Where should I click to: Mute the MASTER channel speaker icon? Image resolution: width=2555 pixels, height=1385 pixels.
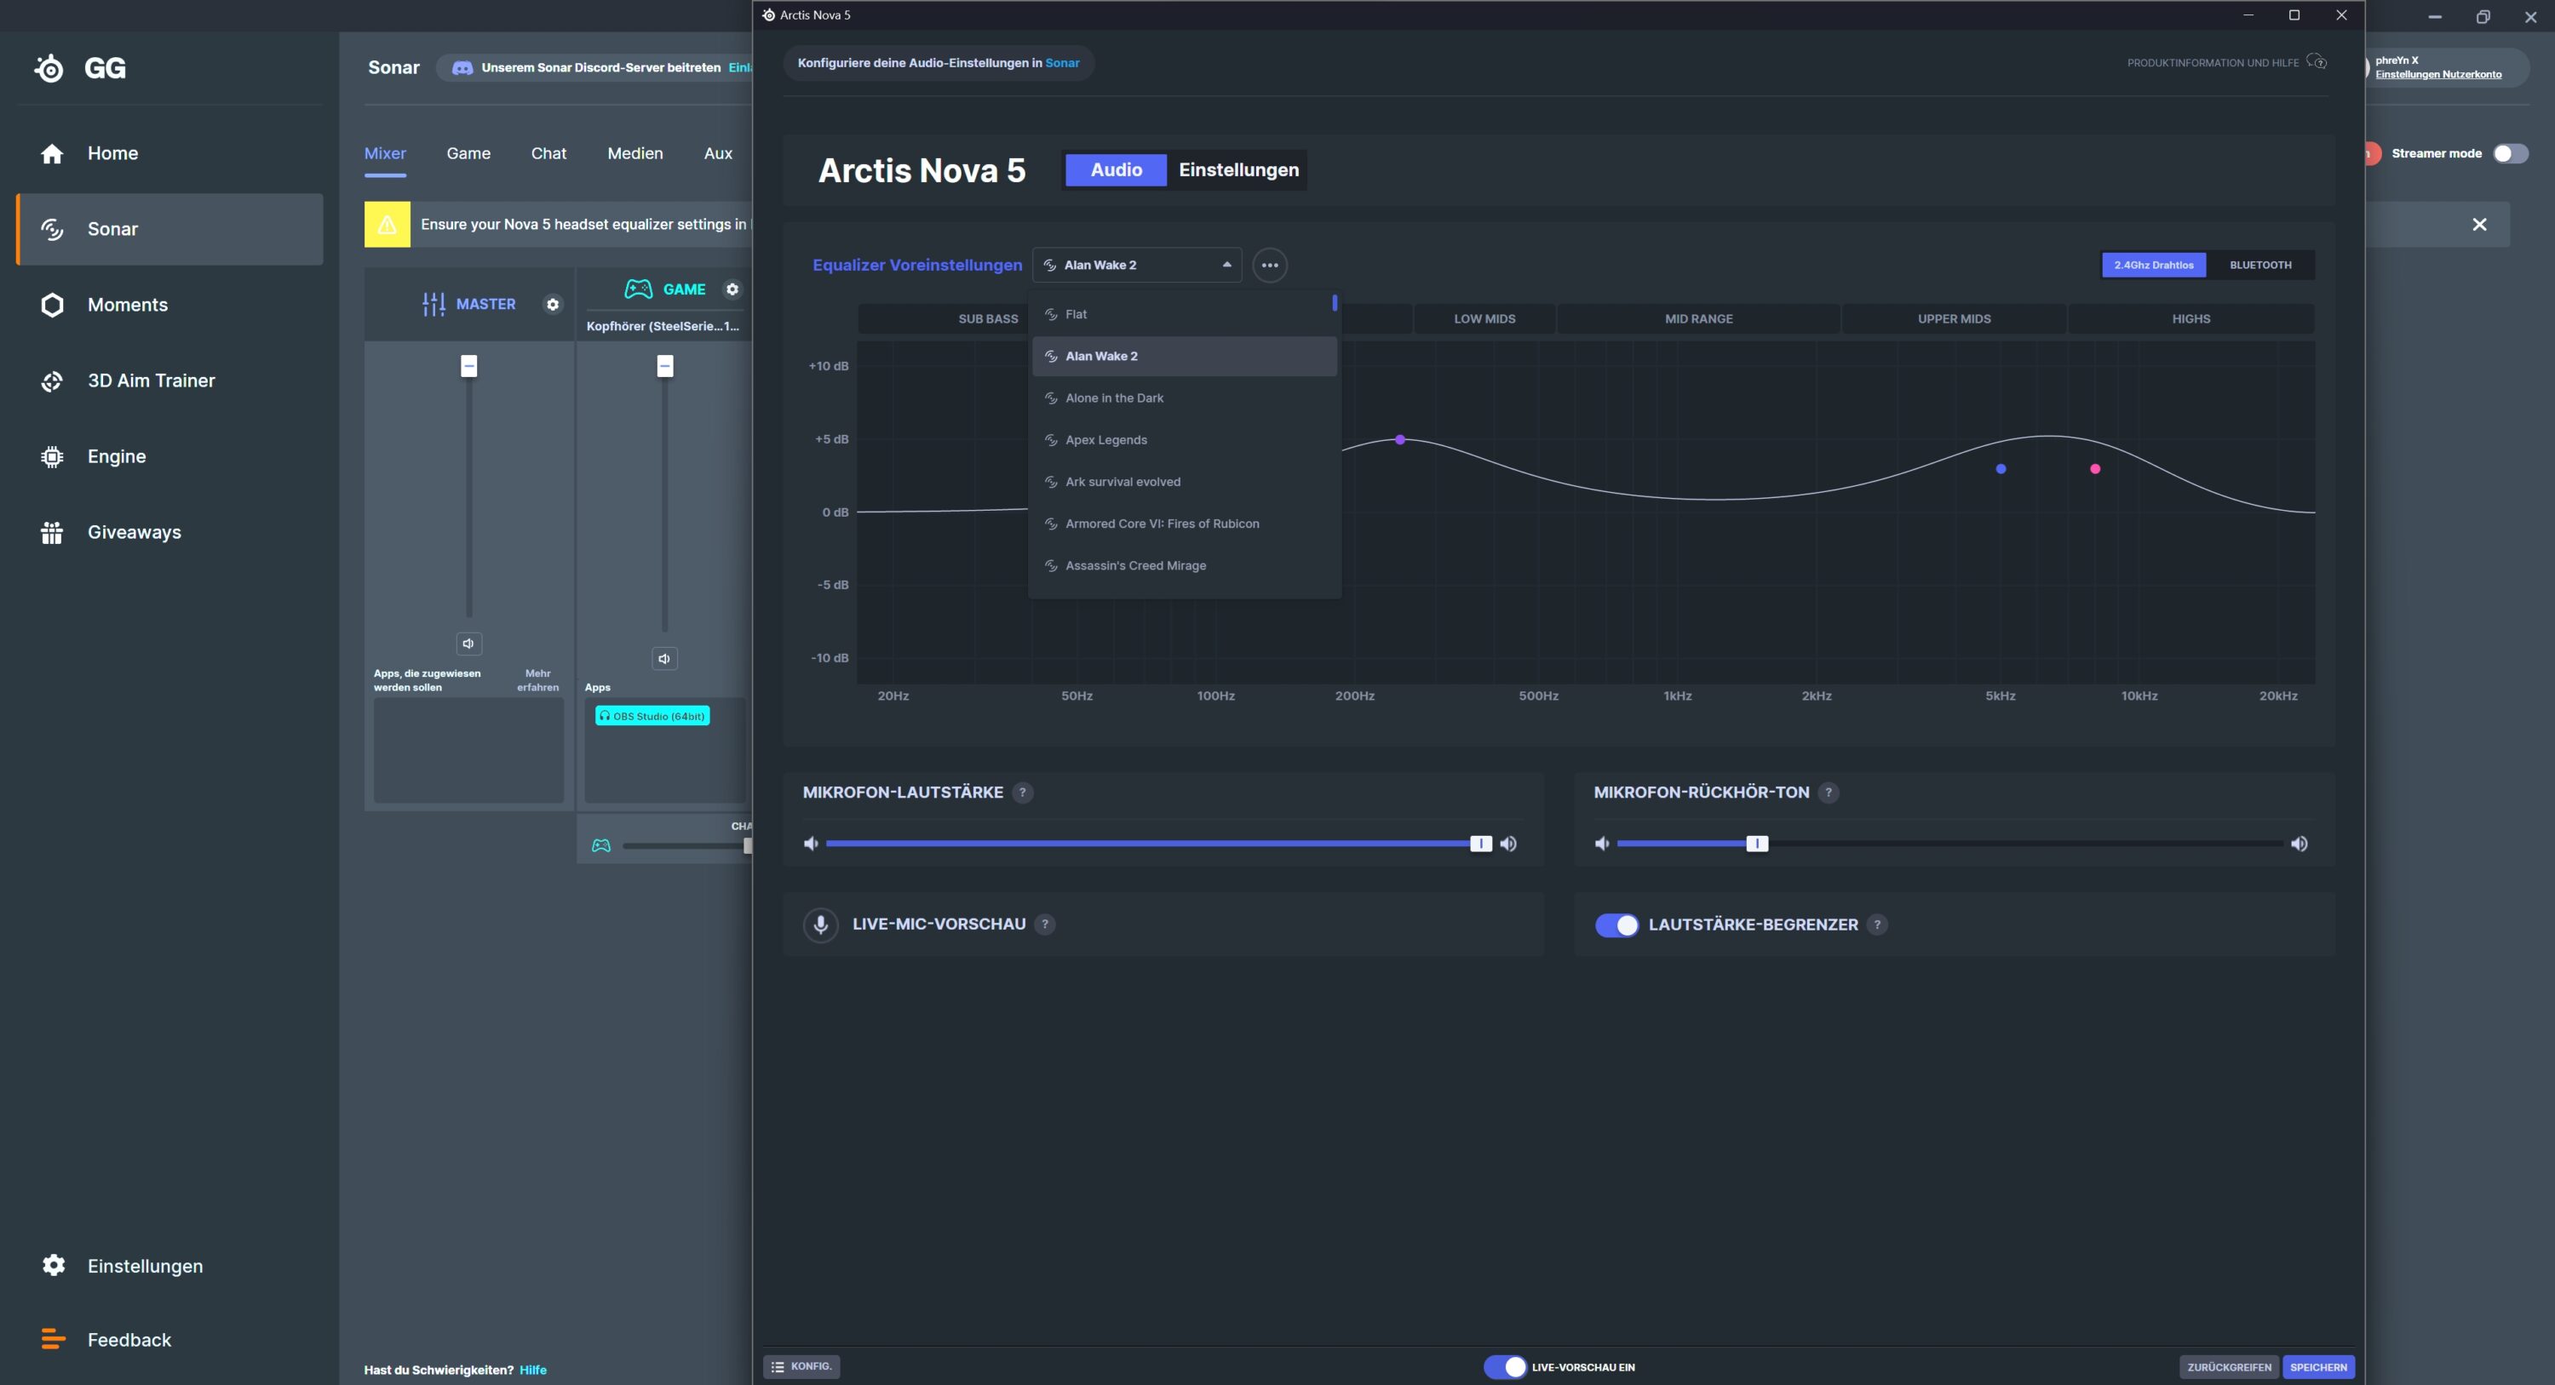(468, 644)
